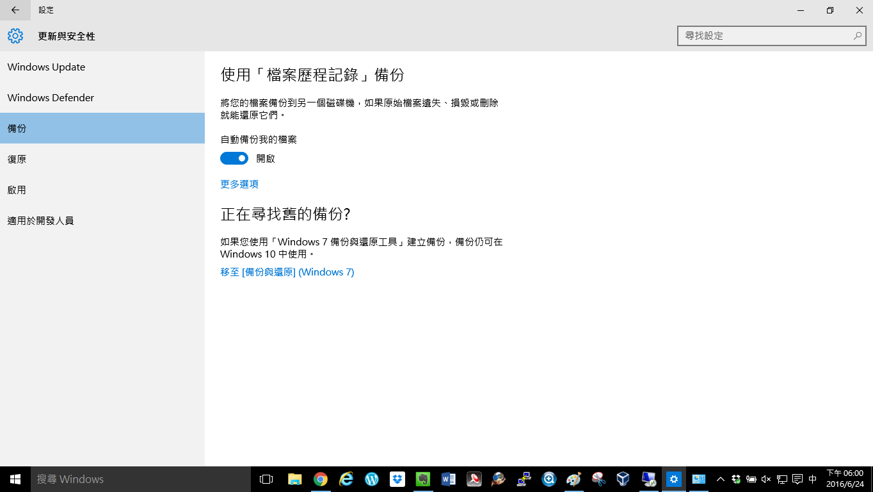Open File Explorer from the taskbar
The image size is (873, 492).
294,479
